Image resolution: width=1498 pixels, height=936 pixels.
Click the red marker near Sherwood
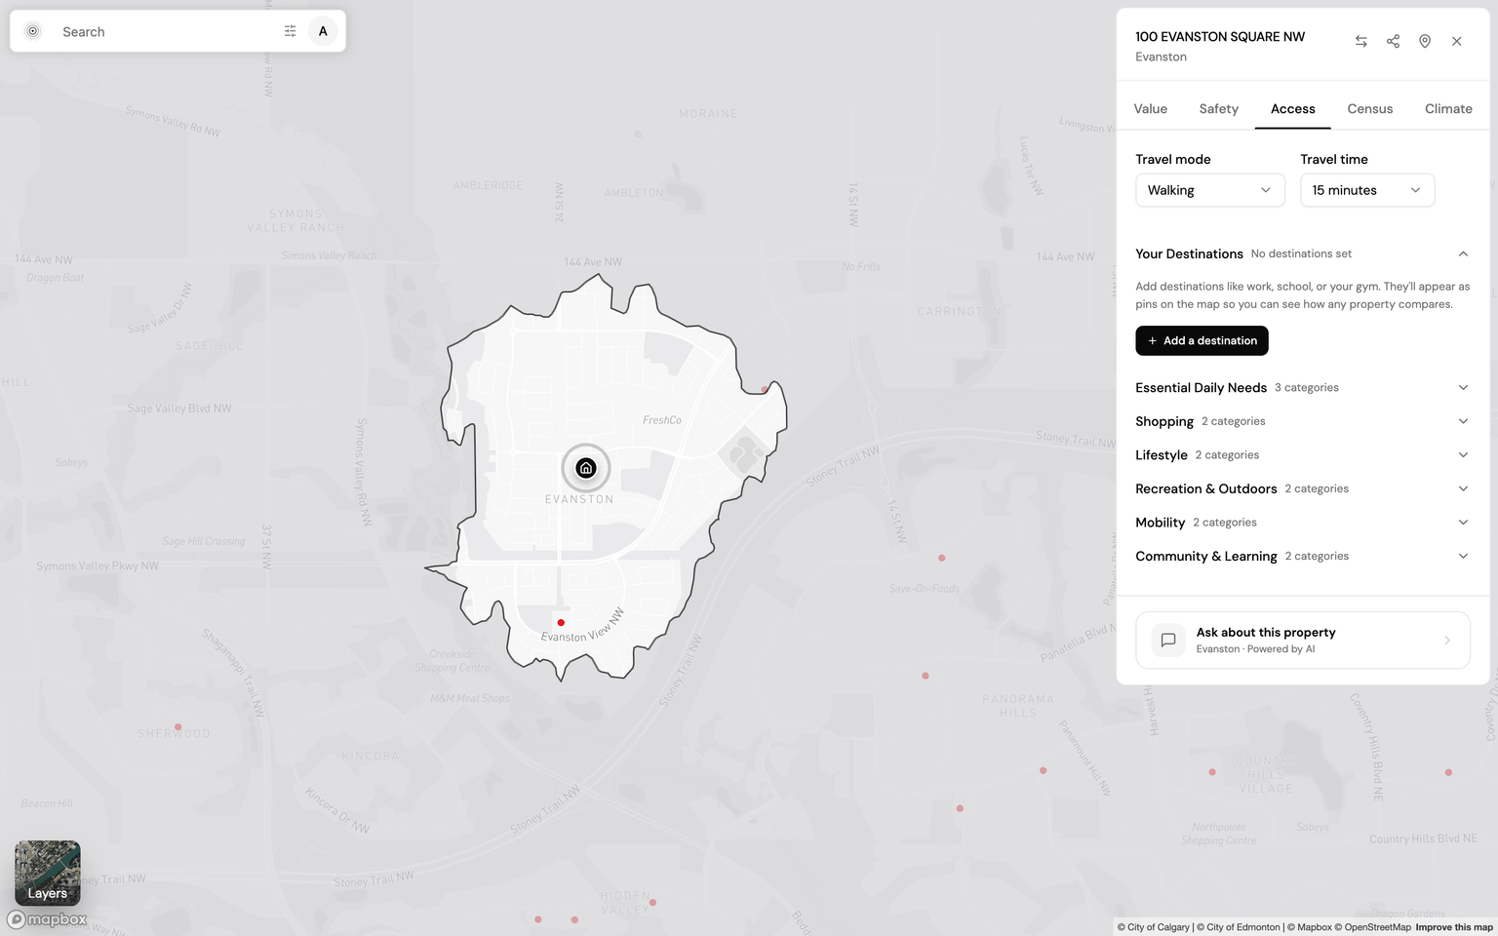177,727
